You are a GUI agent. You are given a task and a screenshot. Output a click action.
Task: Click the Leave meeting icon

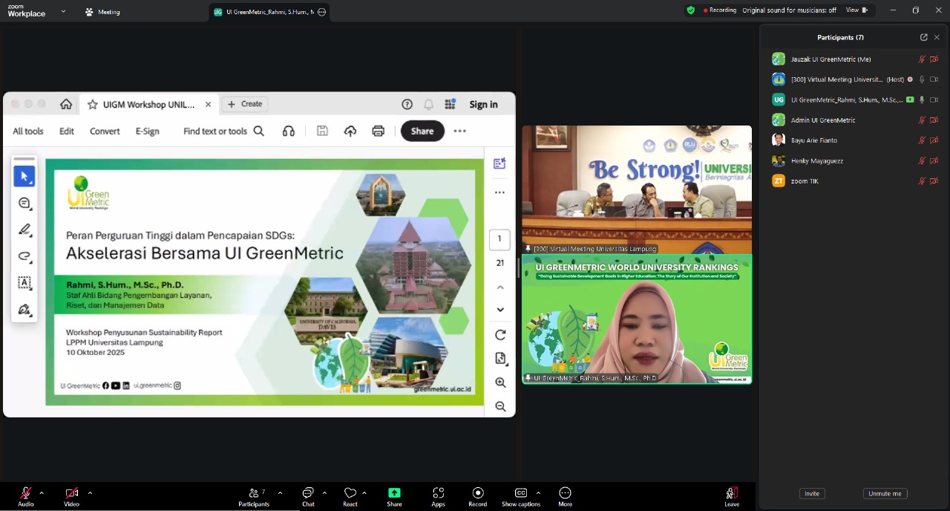[x=732, y=493]
